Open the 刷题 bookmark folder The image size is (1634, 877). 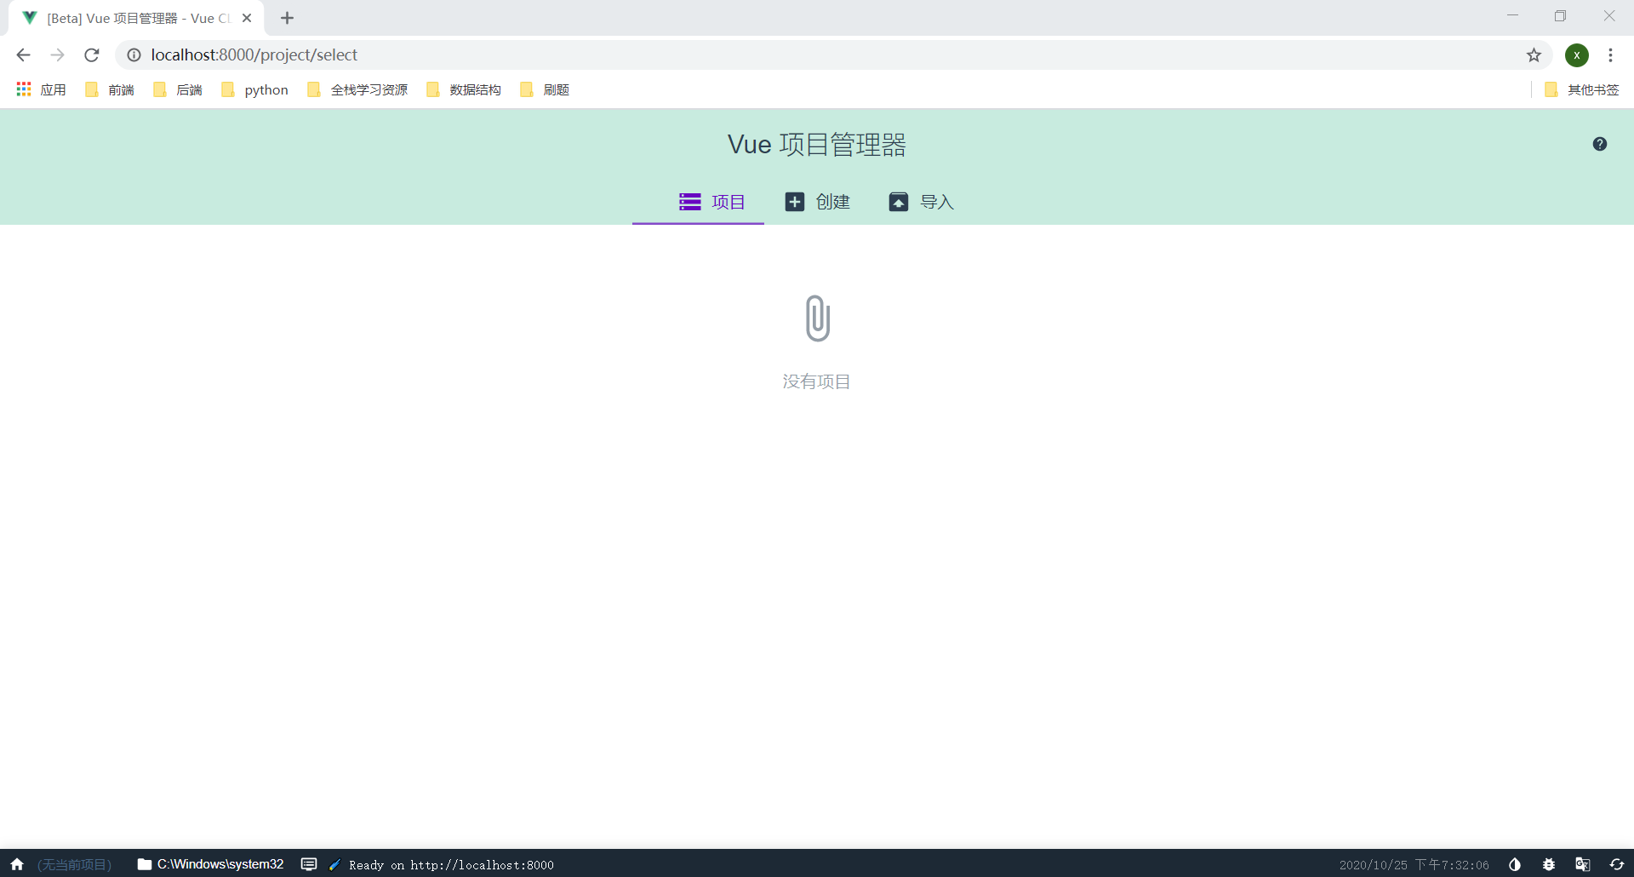click(545, 89)
